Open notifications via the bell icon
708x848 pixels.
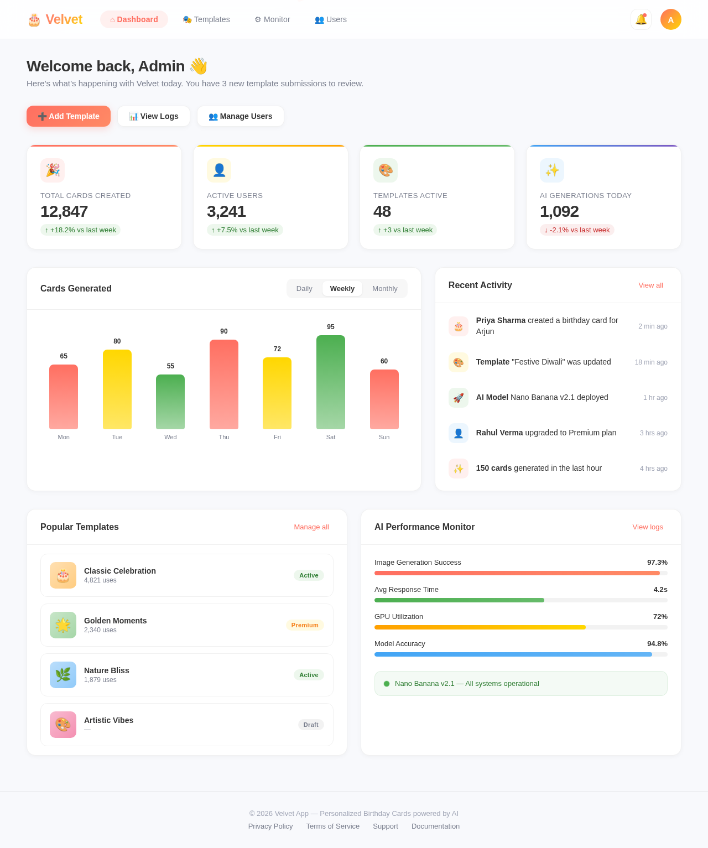(x=641, y=19)
